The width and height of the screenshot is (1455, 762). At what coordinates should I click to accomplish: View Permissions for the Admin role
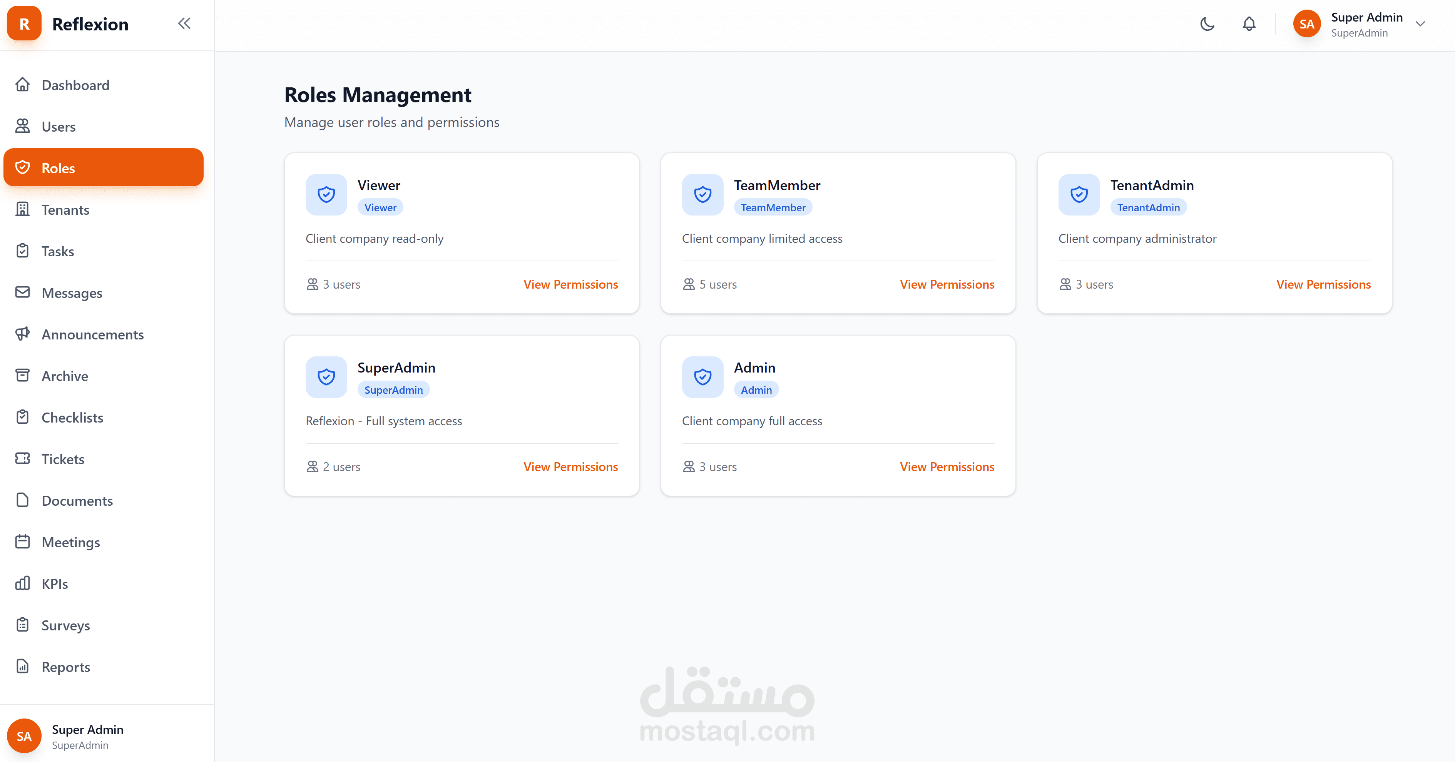click(947, 467)
